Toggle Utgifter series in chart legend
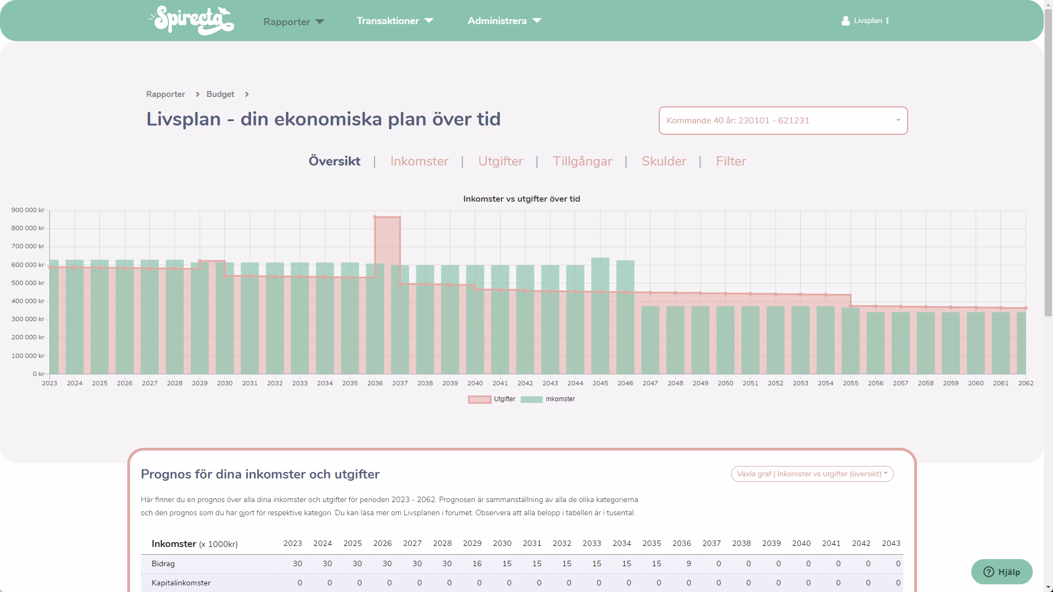 coord(491,399)
